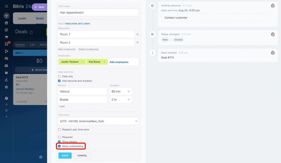Viewport: 281px width, 163px height.
Task: Click the Invoice stage label
Action: pyautogui.click(x=178, y=40)
